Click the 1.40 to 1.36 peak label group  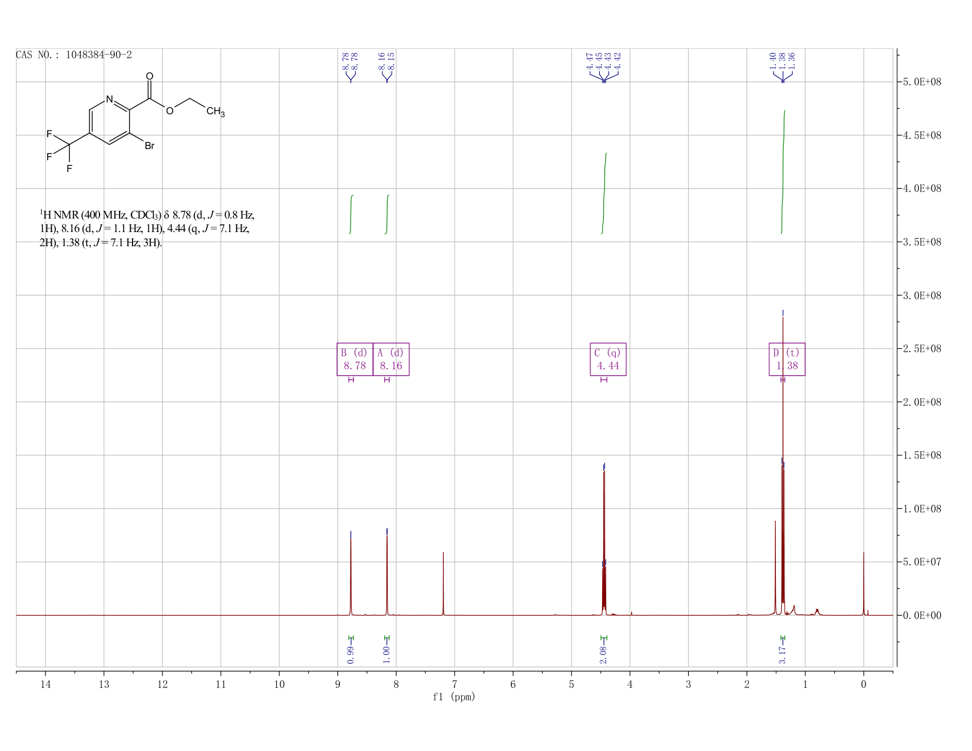783,61
